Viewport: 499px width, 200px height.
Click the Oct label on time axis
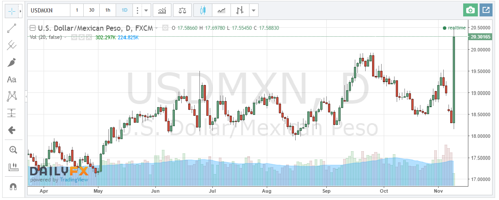point(384,191)
